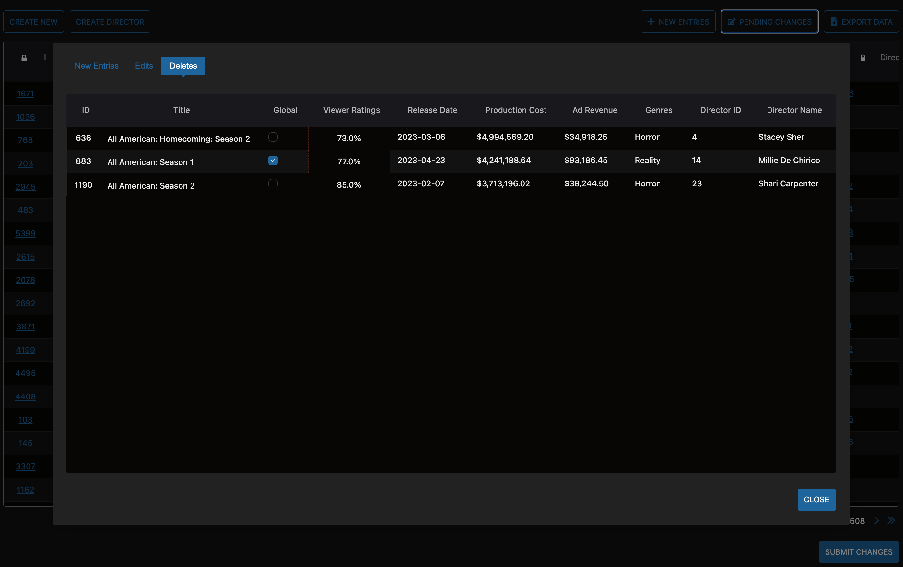This screenshot has height=567, width=903.
Task: Switch to the New Entries tab
Action: click(96, 66)
